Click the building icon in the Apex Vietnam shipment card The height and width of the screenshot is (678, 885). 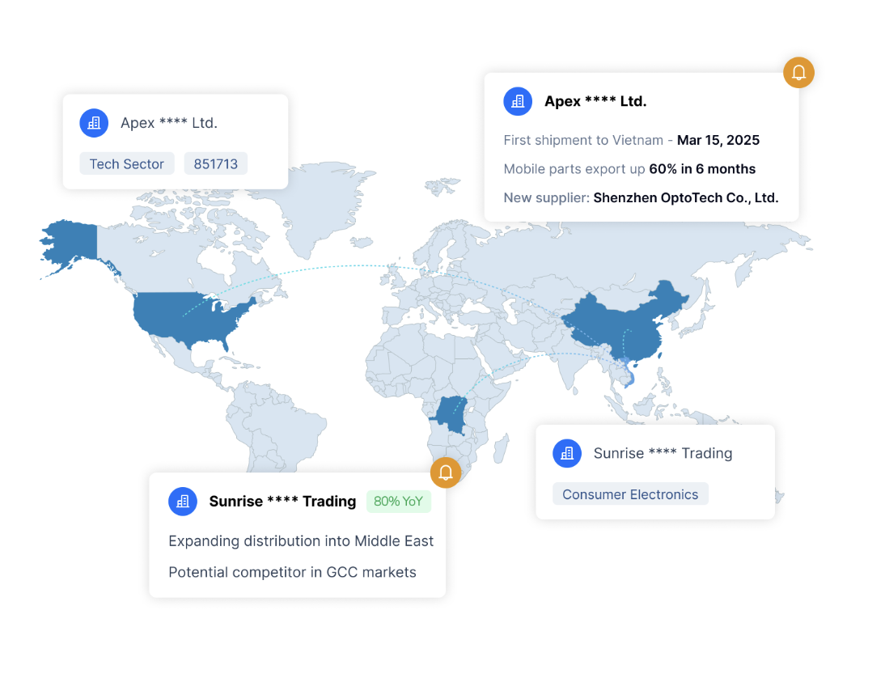tap(518, 101)
